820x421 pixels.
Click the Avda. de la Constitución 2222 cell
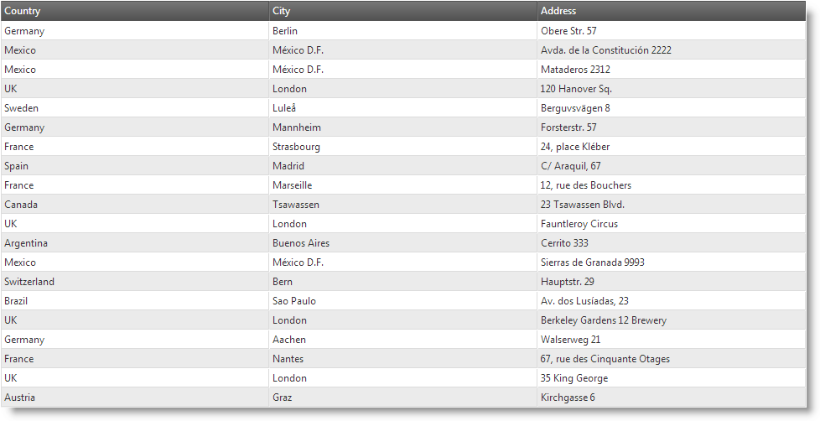pos(606,50)
